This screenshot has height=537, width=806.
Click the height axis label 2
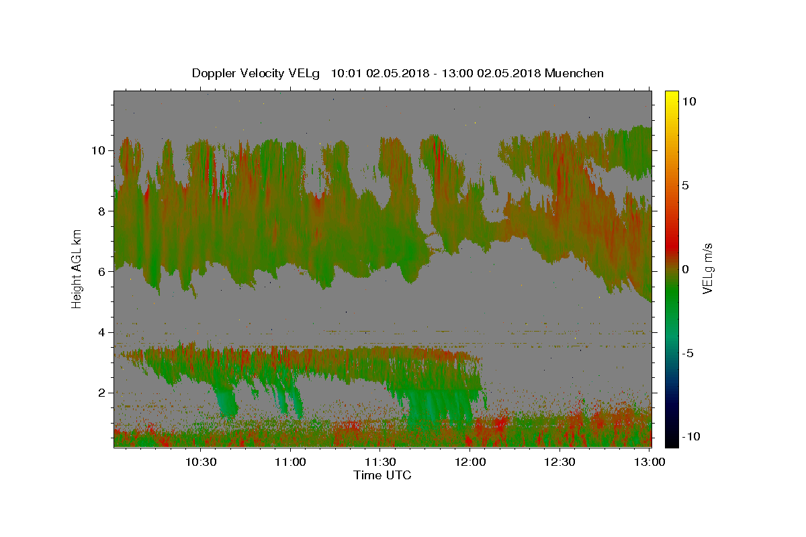click(102, 393)
